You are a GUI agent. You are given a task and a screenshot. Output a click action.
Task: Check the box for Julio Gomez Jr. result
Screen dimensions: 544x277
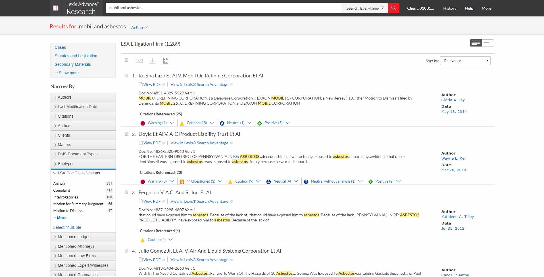pos(126,251)
